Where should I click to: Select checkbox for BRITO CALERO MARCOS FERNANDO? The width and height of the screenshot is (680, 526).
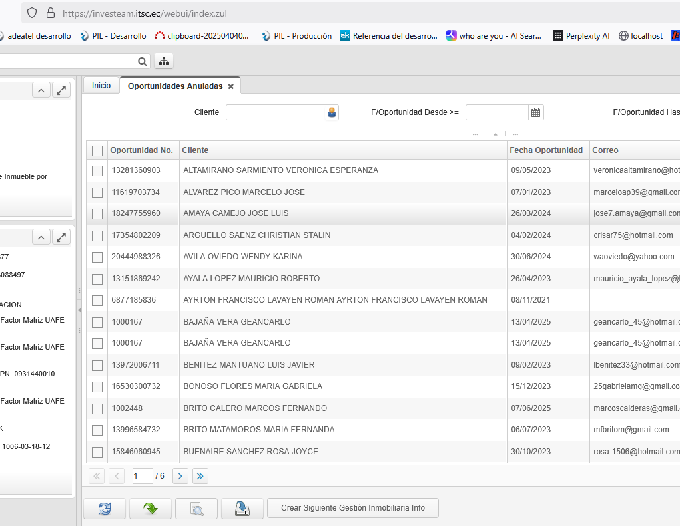(97, 408)
